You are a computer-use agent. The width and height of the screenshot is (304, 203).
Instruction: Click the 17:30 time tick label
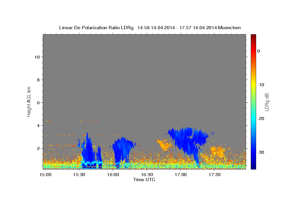(215, 175)
